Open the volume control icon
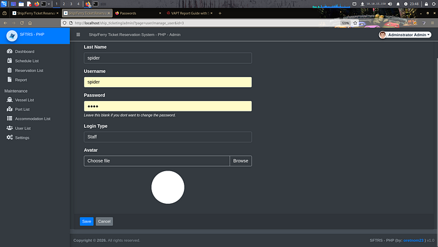 pos(390,4)
